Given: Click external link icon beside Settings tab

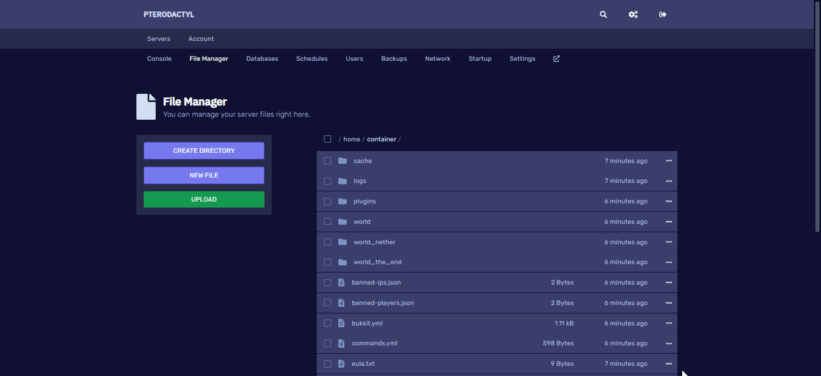Looking at the screenshot, I should point(557,59).
